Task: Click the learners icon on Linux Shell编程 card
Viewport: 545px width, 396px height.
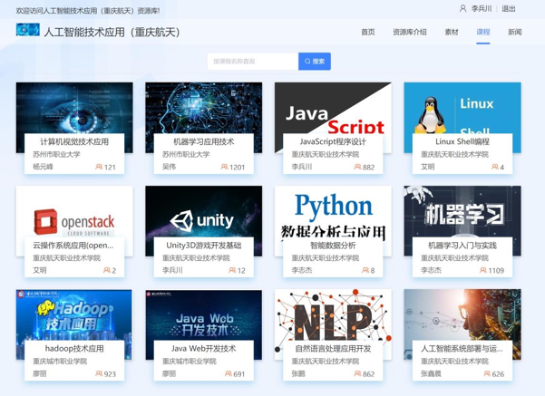Action: (x=495, y=167)
